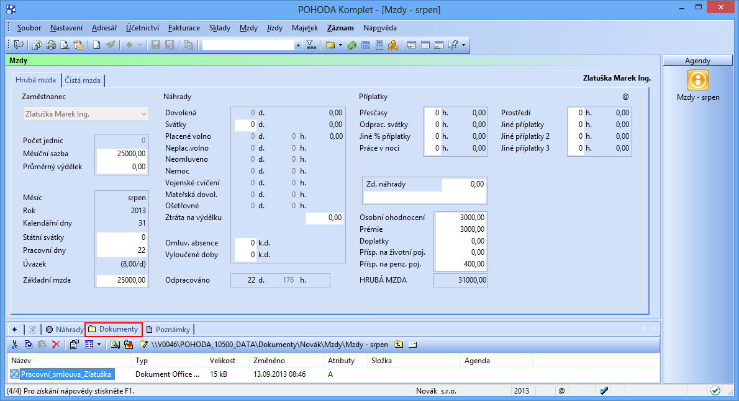Open Mzdy - srpen agenda icon

pos(697,80)
